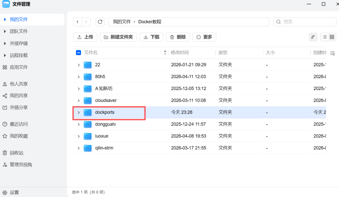339x197 pixels.
Task: Expand the dockports folder chevron
Action: click(x=78, y=112)
